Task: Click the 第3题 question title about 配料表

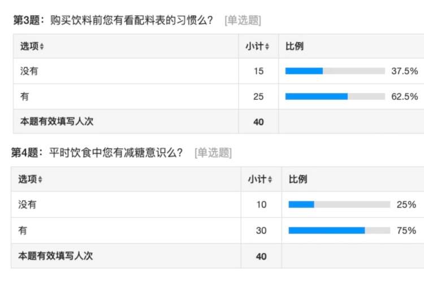Action: pyautogui.click(x=113, y=21)
